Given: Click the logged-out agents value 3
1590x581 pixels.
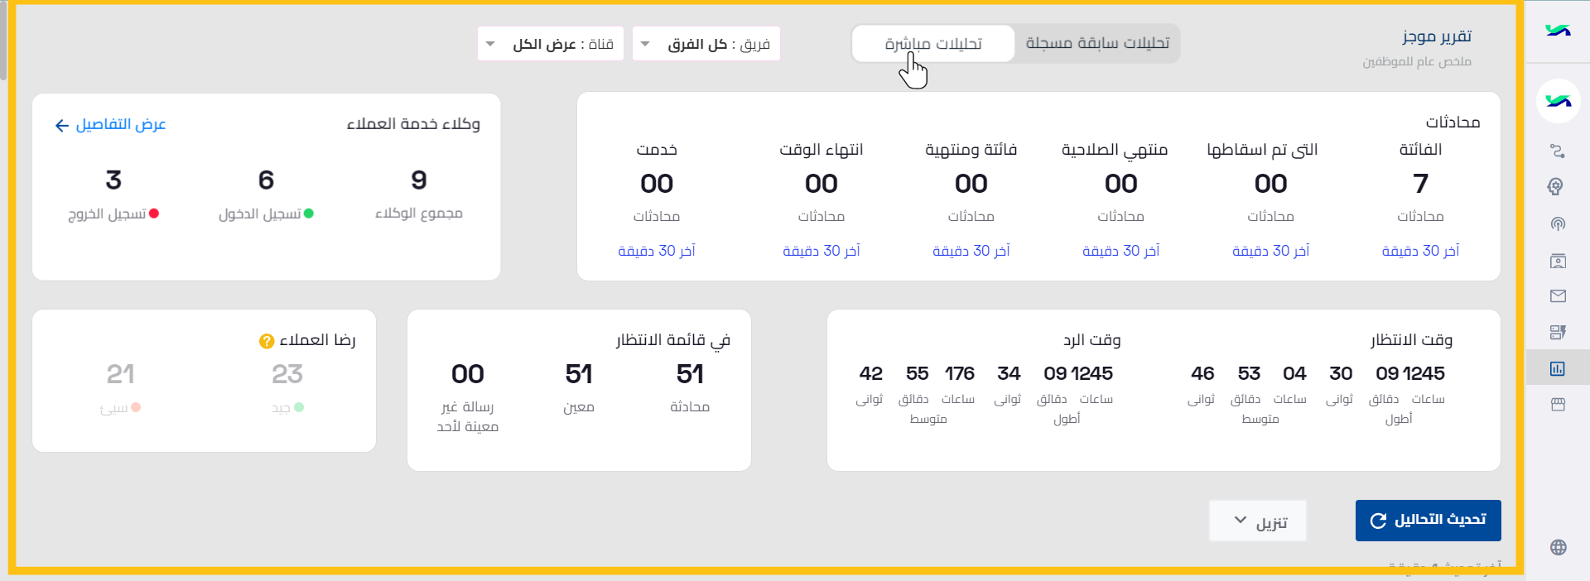Looking at the screenshot, I should coord(113,180).
